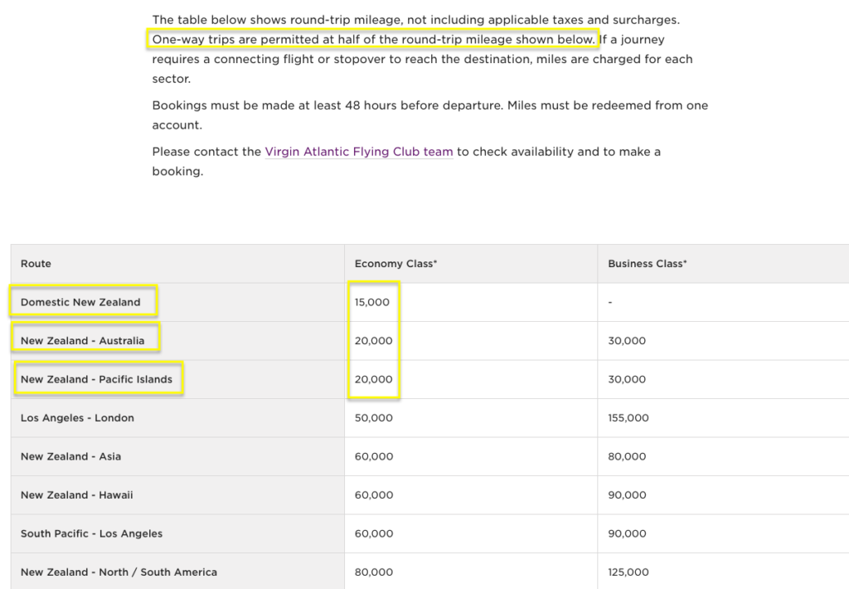Click the sentence about round-trip mileage excluding taxes
Screen dimensions: 849x589
click(x=416, y=20)
